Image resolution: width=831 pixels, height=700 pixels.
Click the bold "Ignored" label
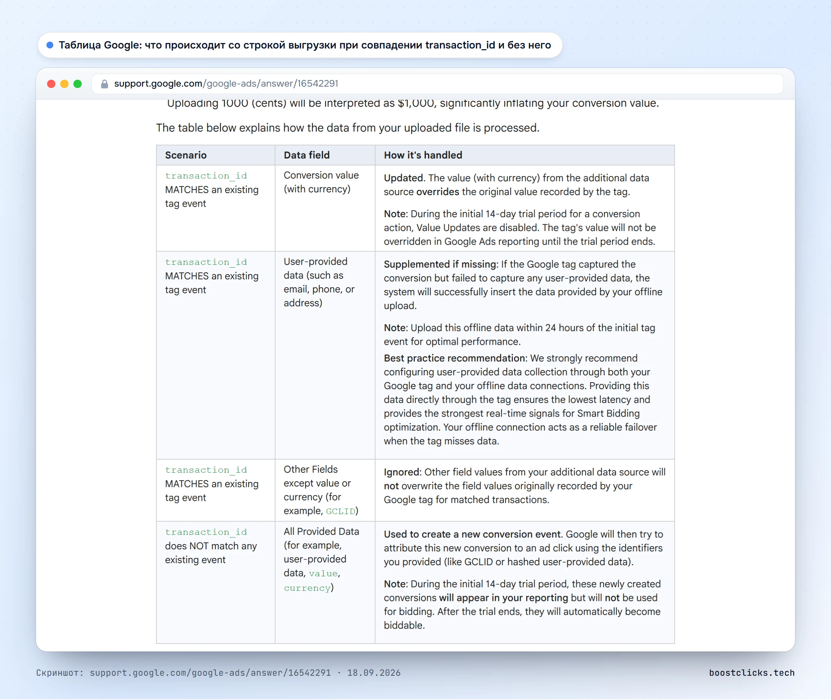click(x=402, y=472)
